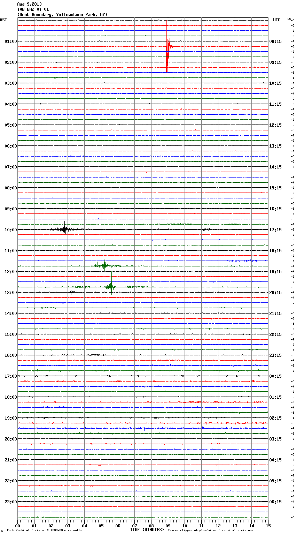Click the 00:15 UTC time label

point(275,376)
